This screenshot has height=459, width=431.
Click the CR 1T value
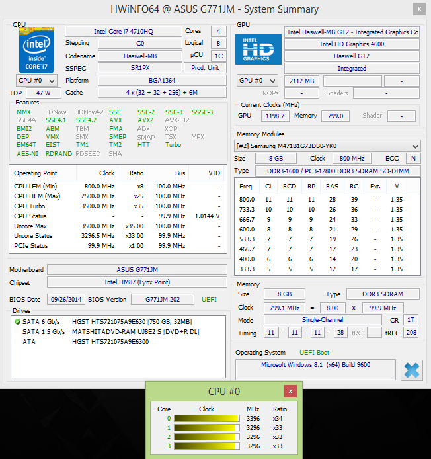point(411,320)
